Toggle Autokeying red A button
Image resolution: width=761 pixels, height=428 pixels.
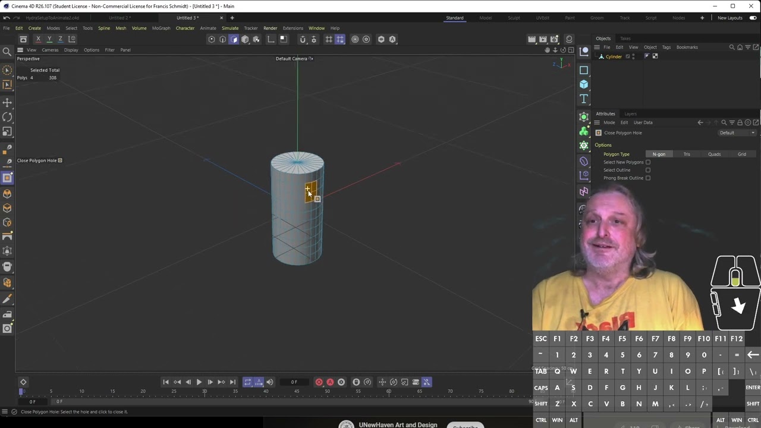point(330,382)
